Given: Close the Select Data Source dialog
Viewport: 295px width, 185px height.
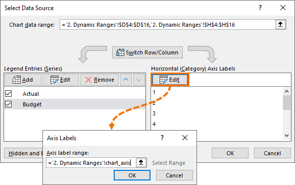Looking at the screenshot, I should pos(283,8).
